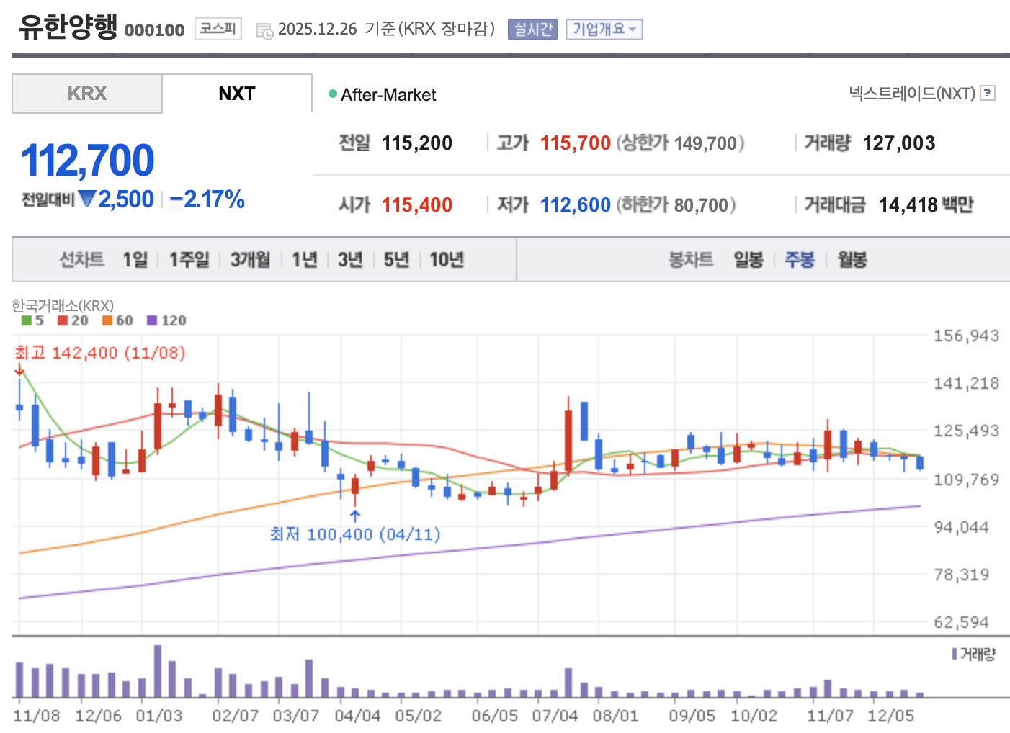The width and height of the screenshot is (1010, 733).
Task: Click the tallest volume bar near 01/03
Action: (158, 671)
